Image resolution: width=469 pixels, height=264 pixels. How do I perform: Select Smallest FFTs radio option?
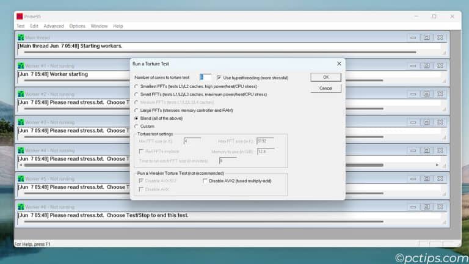pos(136,87)
